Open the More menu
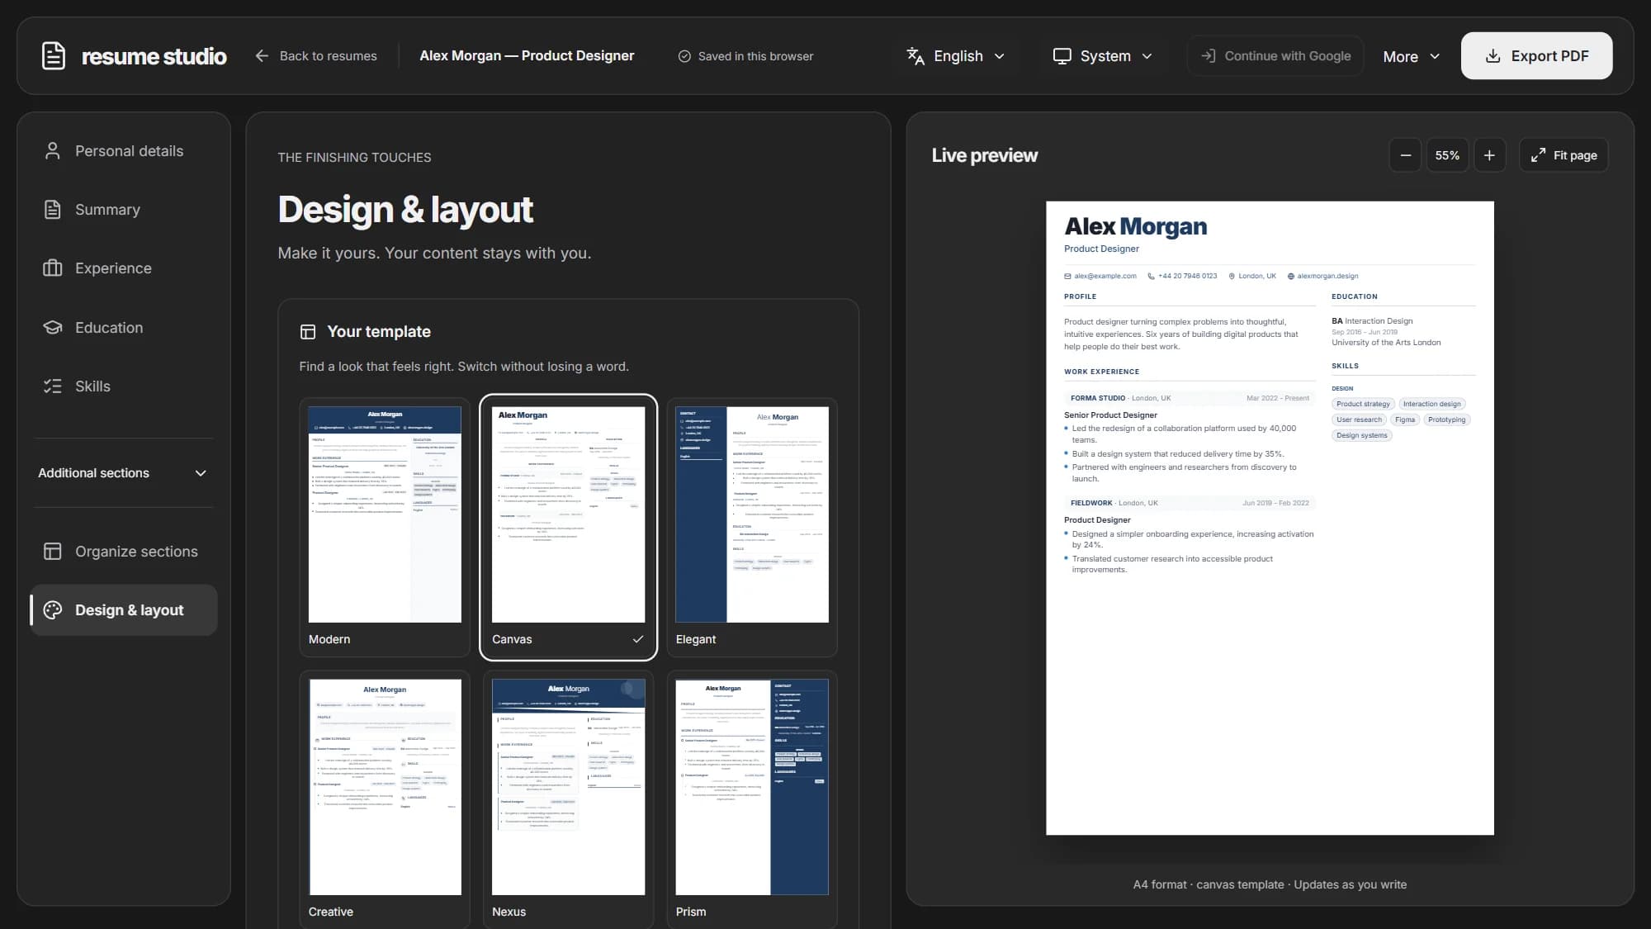 tap(1412, 56)
